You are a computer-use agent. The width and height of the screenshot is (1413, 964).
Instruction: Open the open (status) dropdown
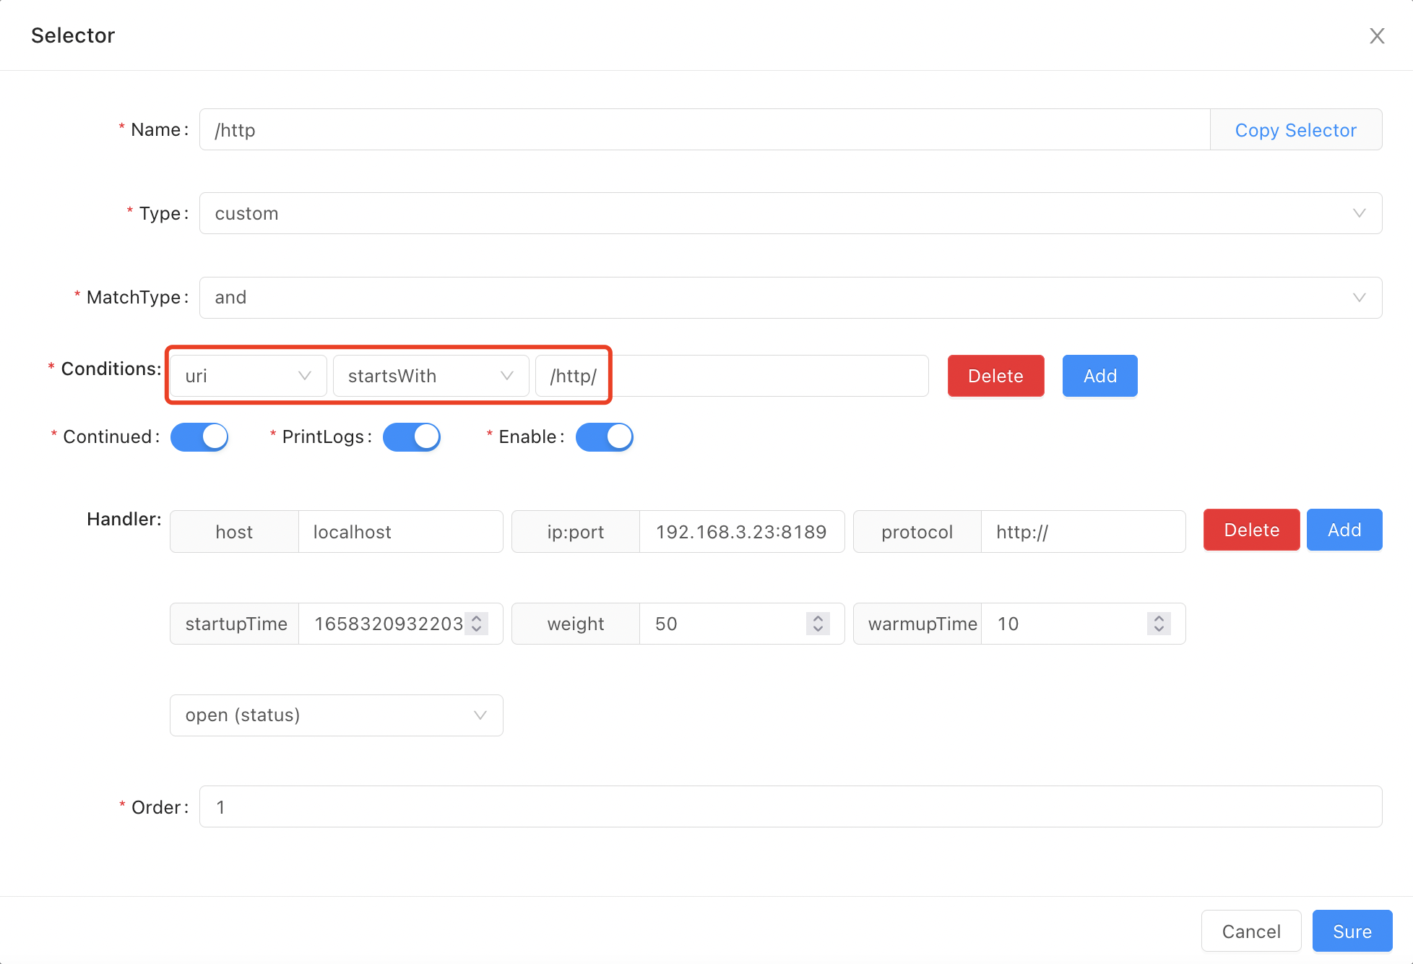336,715
